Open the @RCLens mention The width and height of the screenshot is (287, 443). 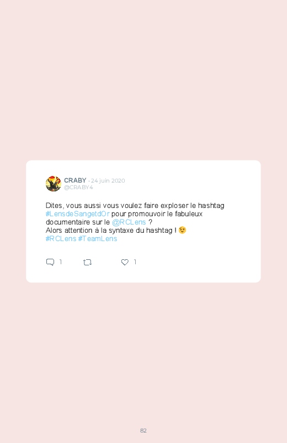[x=129, y=222]
